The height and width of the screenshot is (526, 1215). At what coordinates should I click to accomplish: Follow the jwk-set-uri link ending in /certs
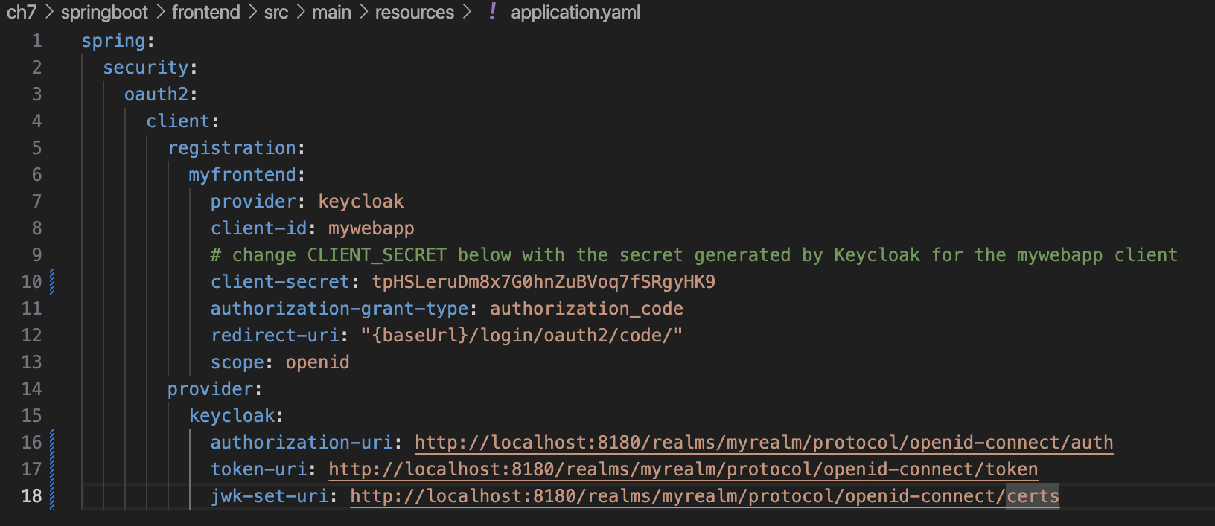(x=705, y=496)
